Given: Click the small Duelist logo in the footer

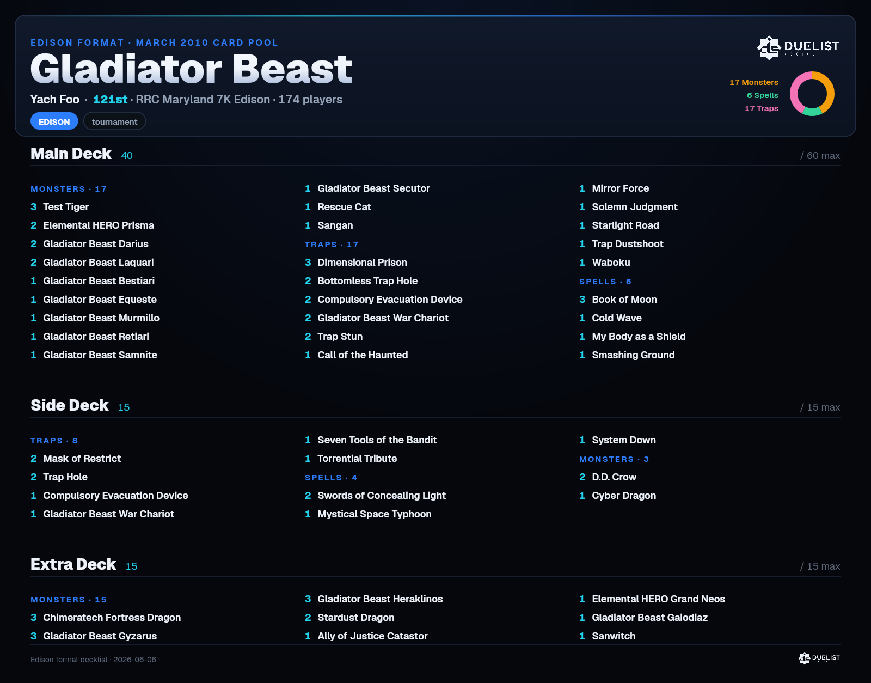Looking at the screenshot, I should [819, 658].
